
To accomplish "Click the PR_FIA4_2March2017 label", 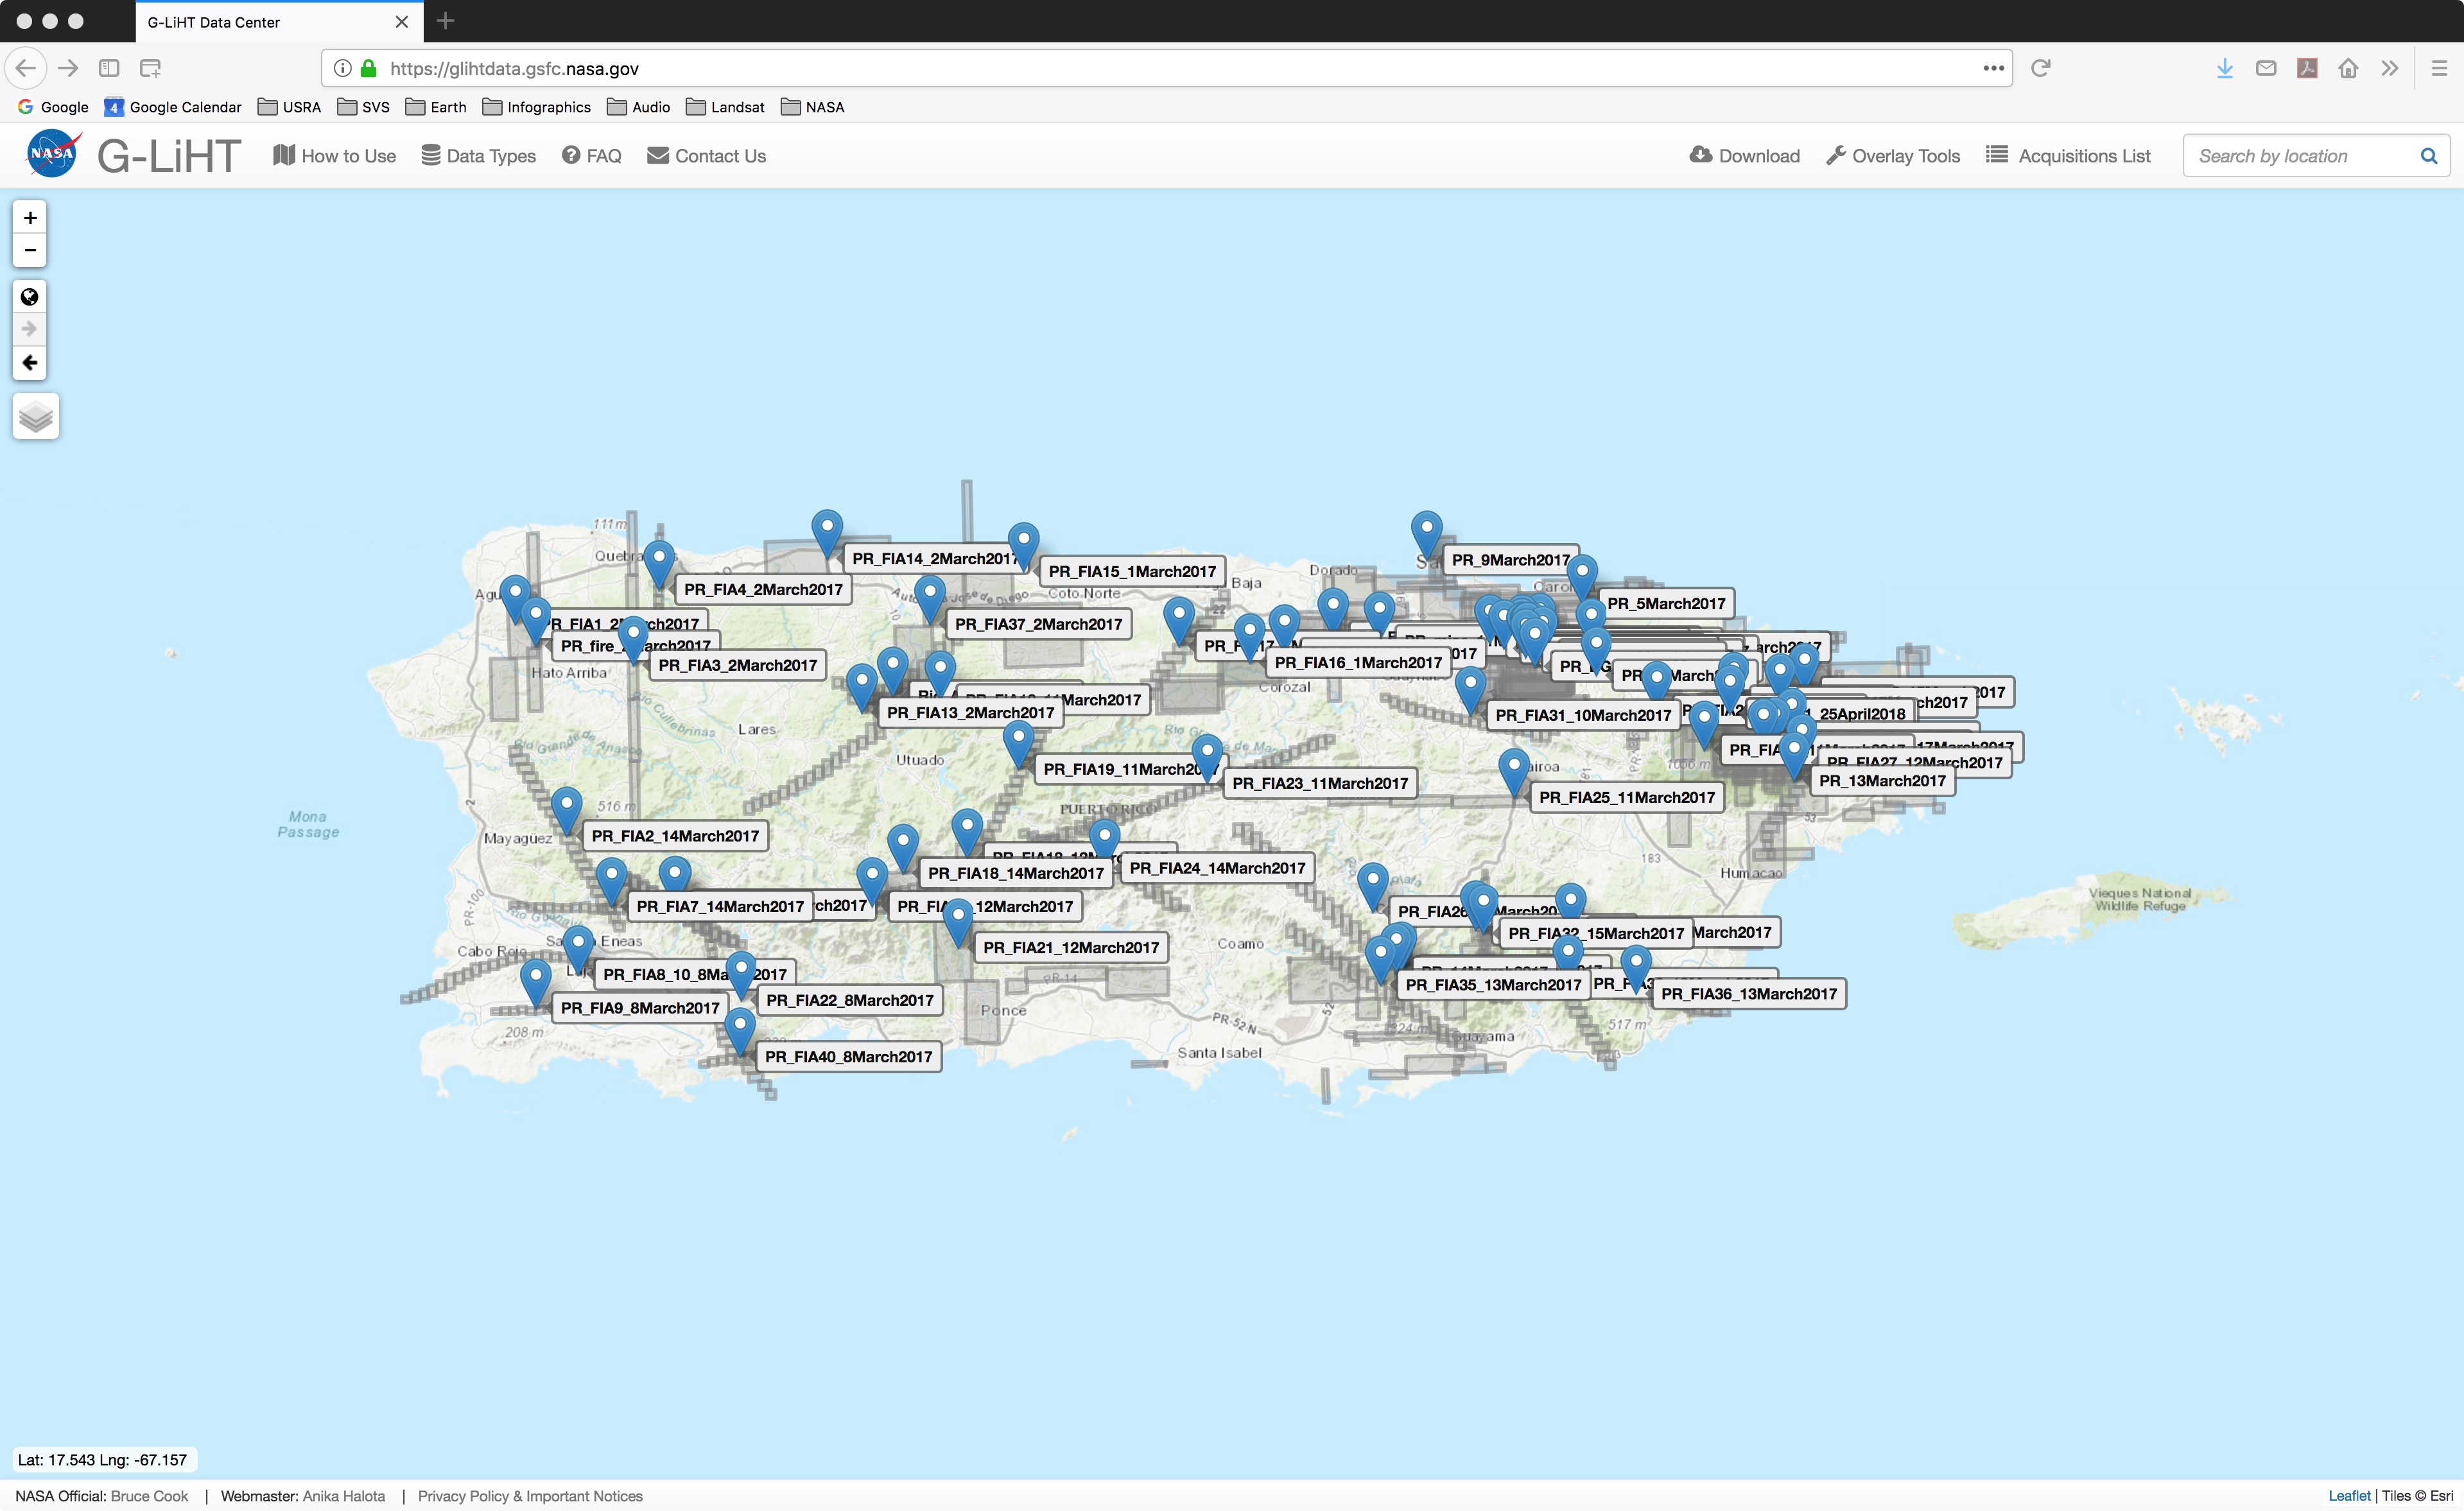I will click(763, 589).
